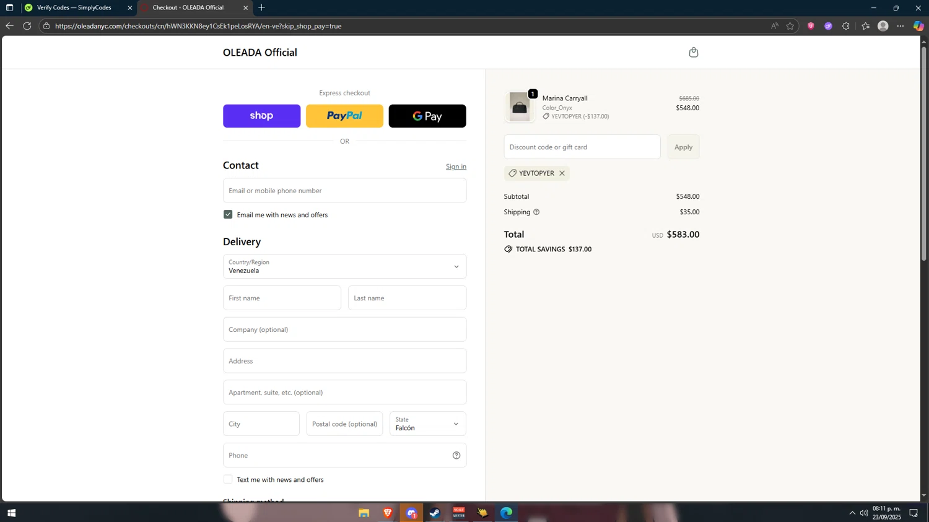The image size is (929, 522).
Task: Remove the YEVTOPYER discount code tag
Action: point(562,173)
